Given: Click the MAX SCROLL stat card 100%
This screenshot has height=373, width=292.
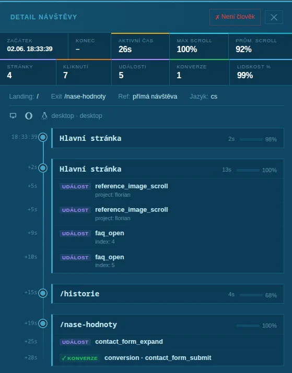Looking at the screenshot, I should (199, 46).
